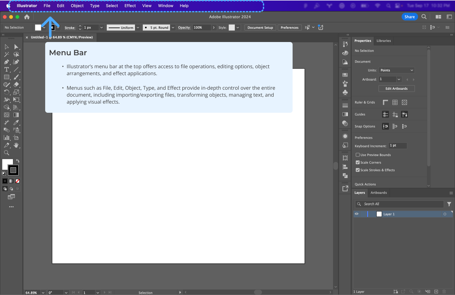
Task: Expand the variable width profile dropdown labeled Uniform
Action: pyautogui.click(x=138, y=27)
